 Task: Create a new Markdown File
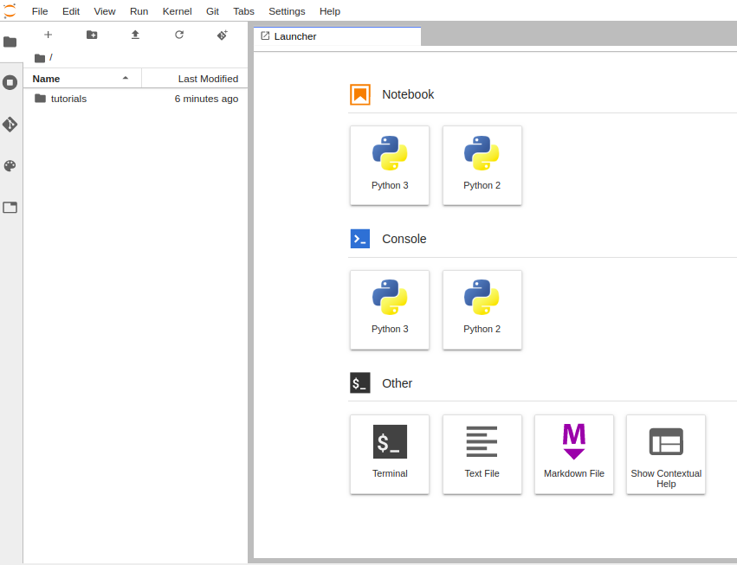(574, 454)
